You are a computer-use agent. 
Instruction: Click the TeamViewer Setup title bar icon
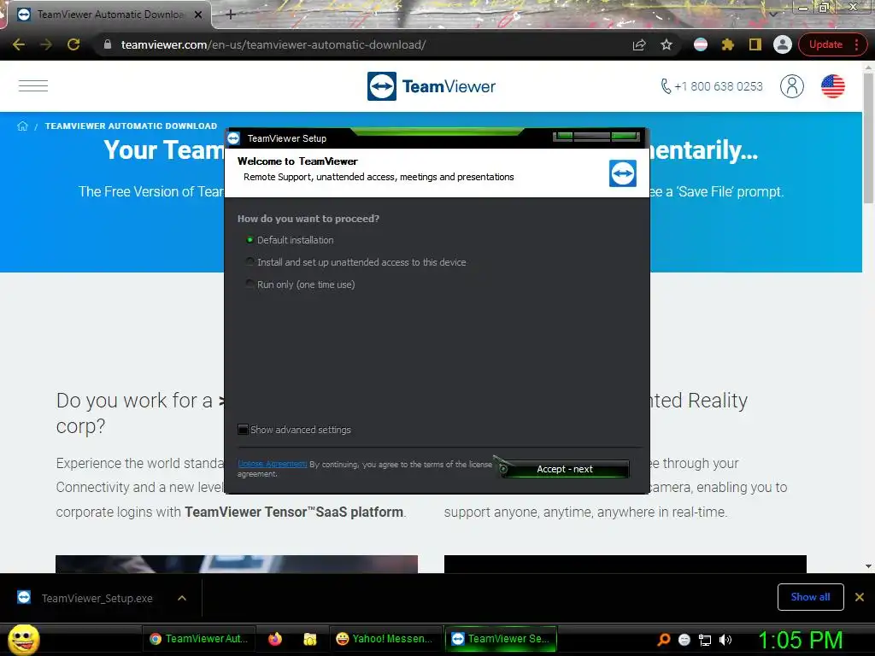234,138
